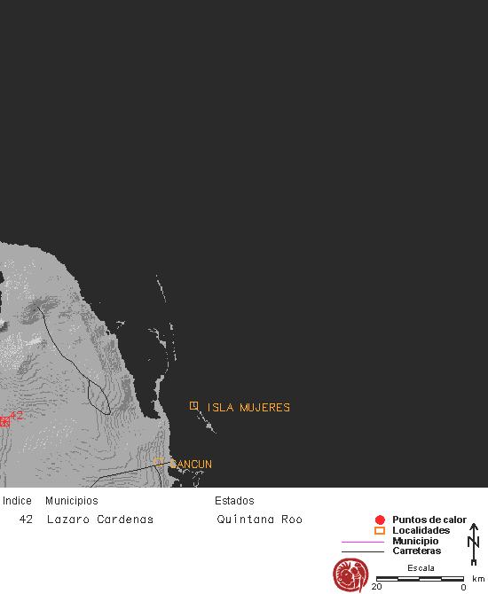Click the CANCUN map label

pos(191,464)
